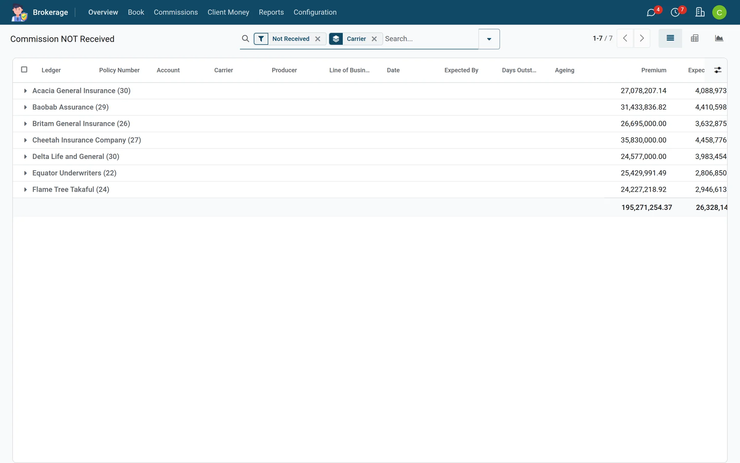The width and height of the screenshot is (740, 463).
Task: Go to next page of records
Action: click(642, 38)
